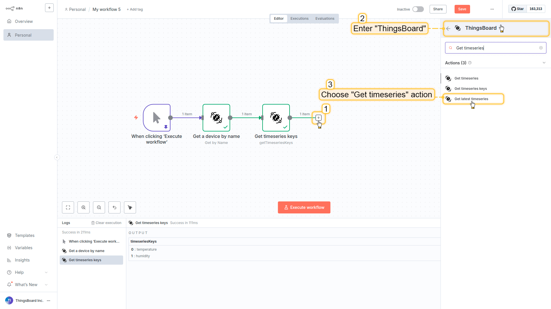Image resolution: width=551 pixels, height=309 pixels.
Task: Click plus to add node after timeseries keys
Action: pos(319,118)
